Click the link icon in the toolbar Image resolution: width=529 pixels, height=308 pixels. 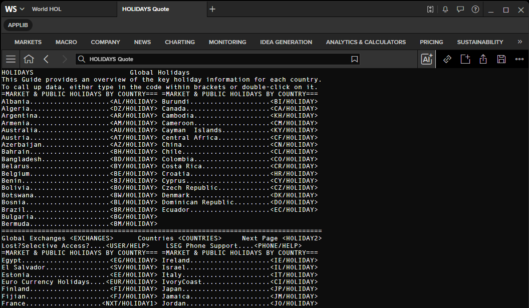pyautogui.click(x=447, y=59)
